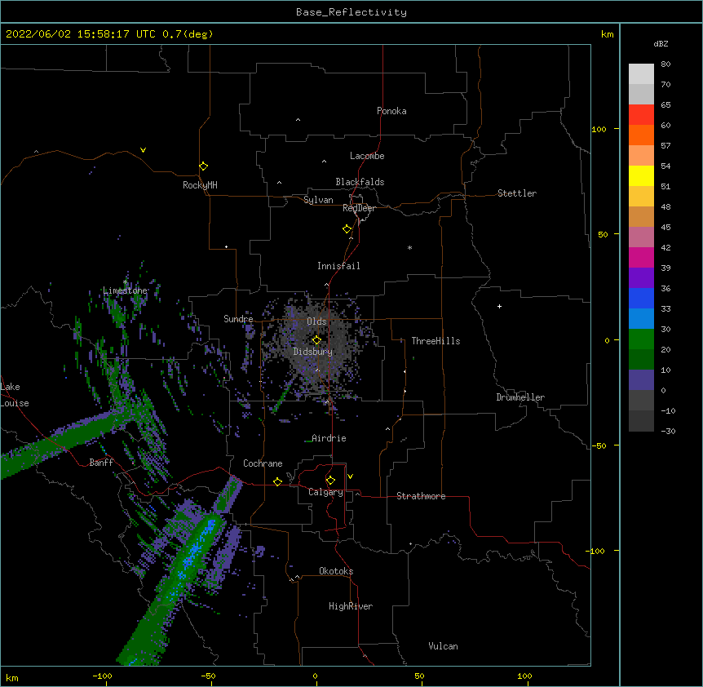The height and width of the screenshot is (687, 703).
Task: Click the Banff town label
Action: click(101, 463)
